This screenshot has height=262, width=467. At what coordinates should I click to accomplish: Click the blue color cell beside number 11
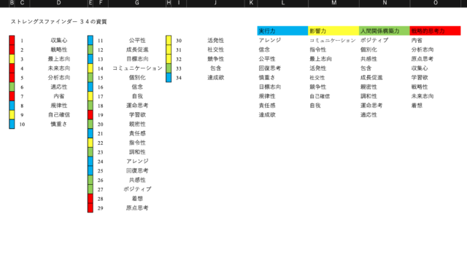(x=90, y=41)
